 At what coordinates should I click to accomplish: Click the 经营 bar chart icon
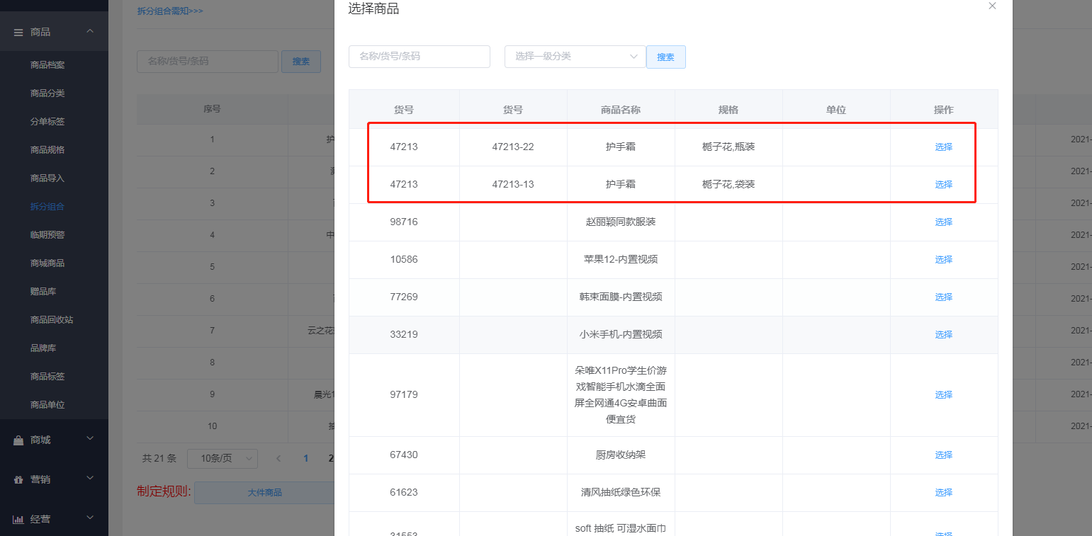click(18, 519)
